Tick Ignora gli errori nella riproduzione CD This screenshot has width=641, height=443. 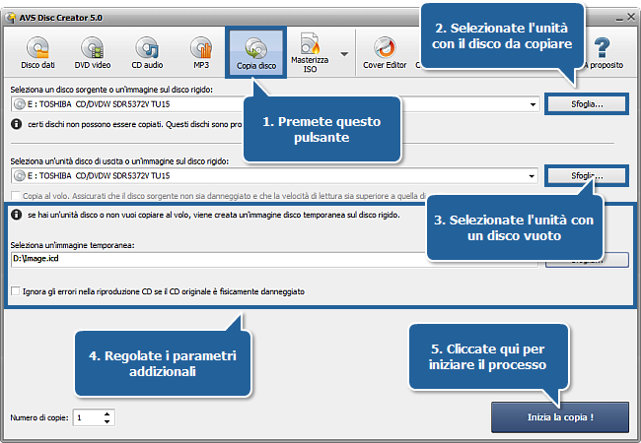[16, 291]
